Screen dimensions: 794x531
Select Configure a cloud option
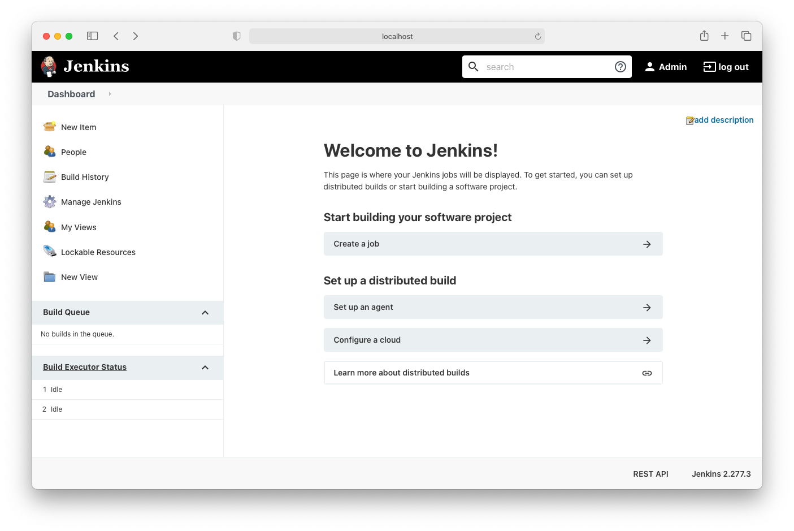point(493,340)
